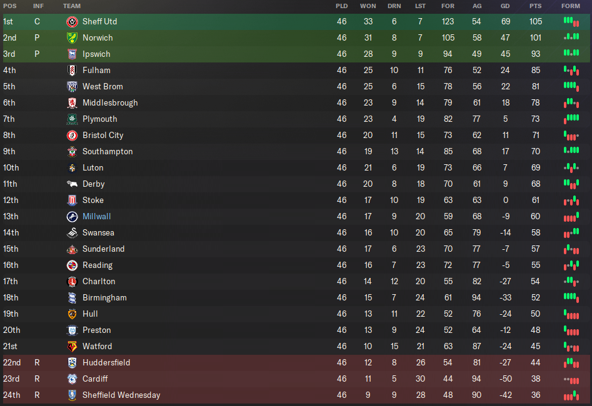This screenshot has width=592, height=406.
Task: Click the Ipswich club badge
Action: [x=72, y=54]
